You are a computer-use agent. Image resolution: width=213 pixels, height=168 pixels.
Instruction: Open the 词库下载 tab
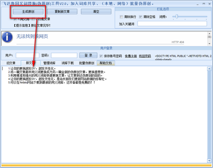[x=68, y=63]
